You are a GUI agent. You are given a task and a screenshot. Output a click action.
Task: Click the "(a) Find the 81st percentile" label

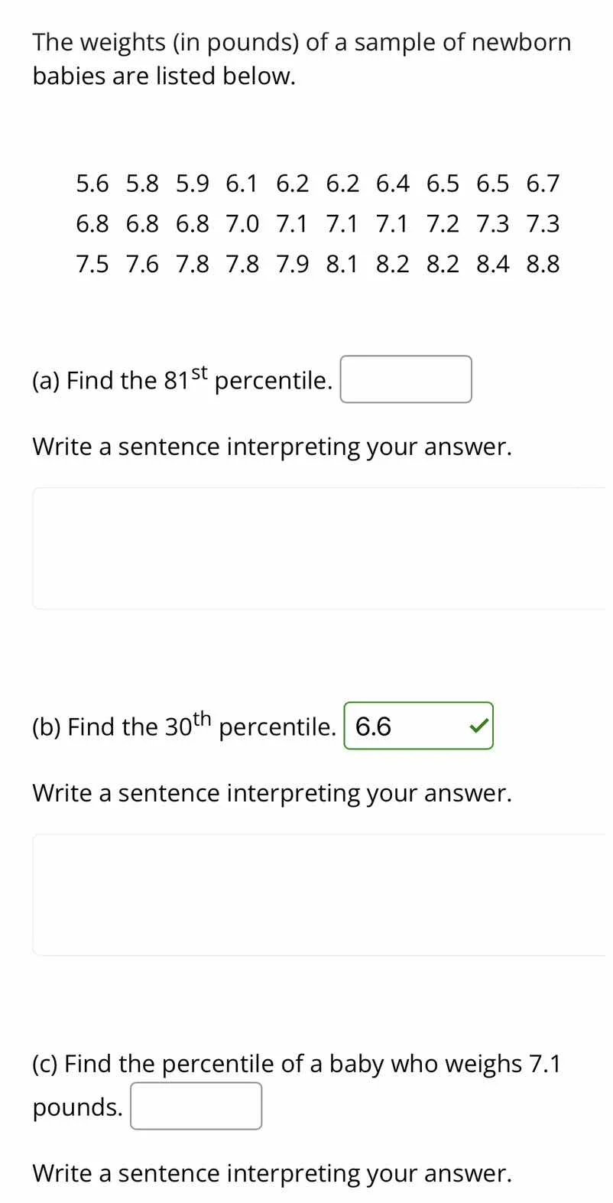[182, 379]
